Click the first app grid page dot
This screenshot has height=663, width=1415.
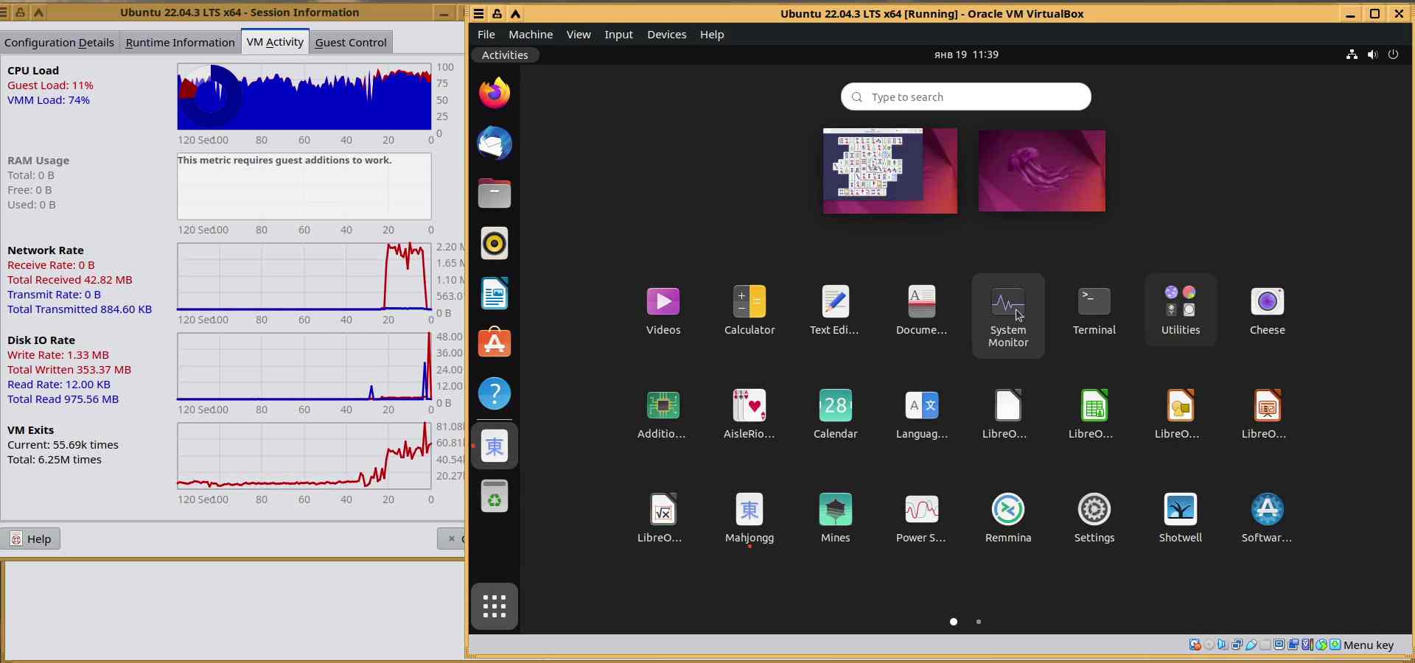[x=954, y=622]
